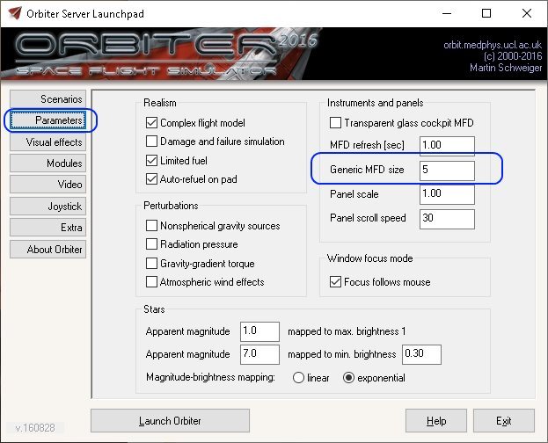Click the MFD refresh field
The height and width of the screenshot is (443, 548).
pyautogui.click(x=447, y=146)
